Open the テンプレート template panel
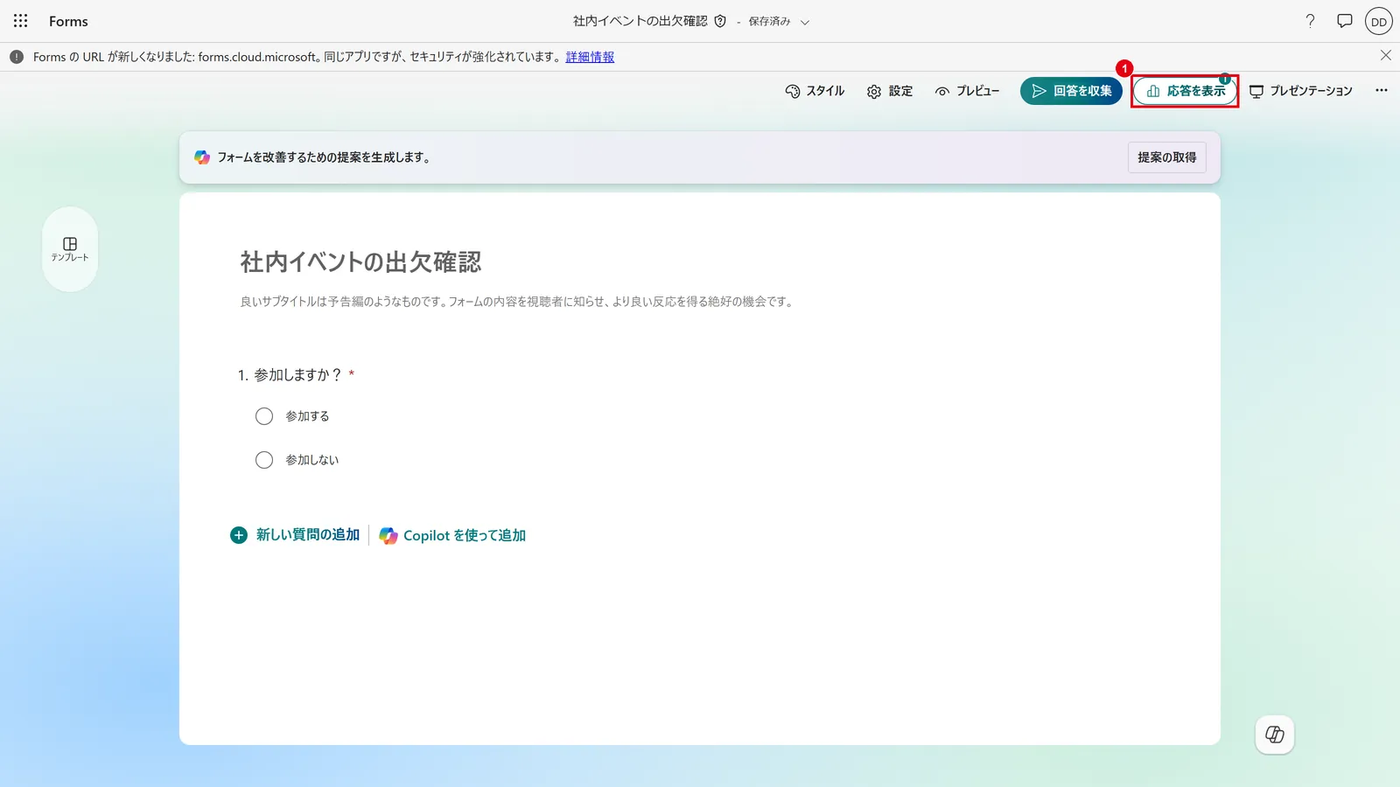 70,249
